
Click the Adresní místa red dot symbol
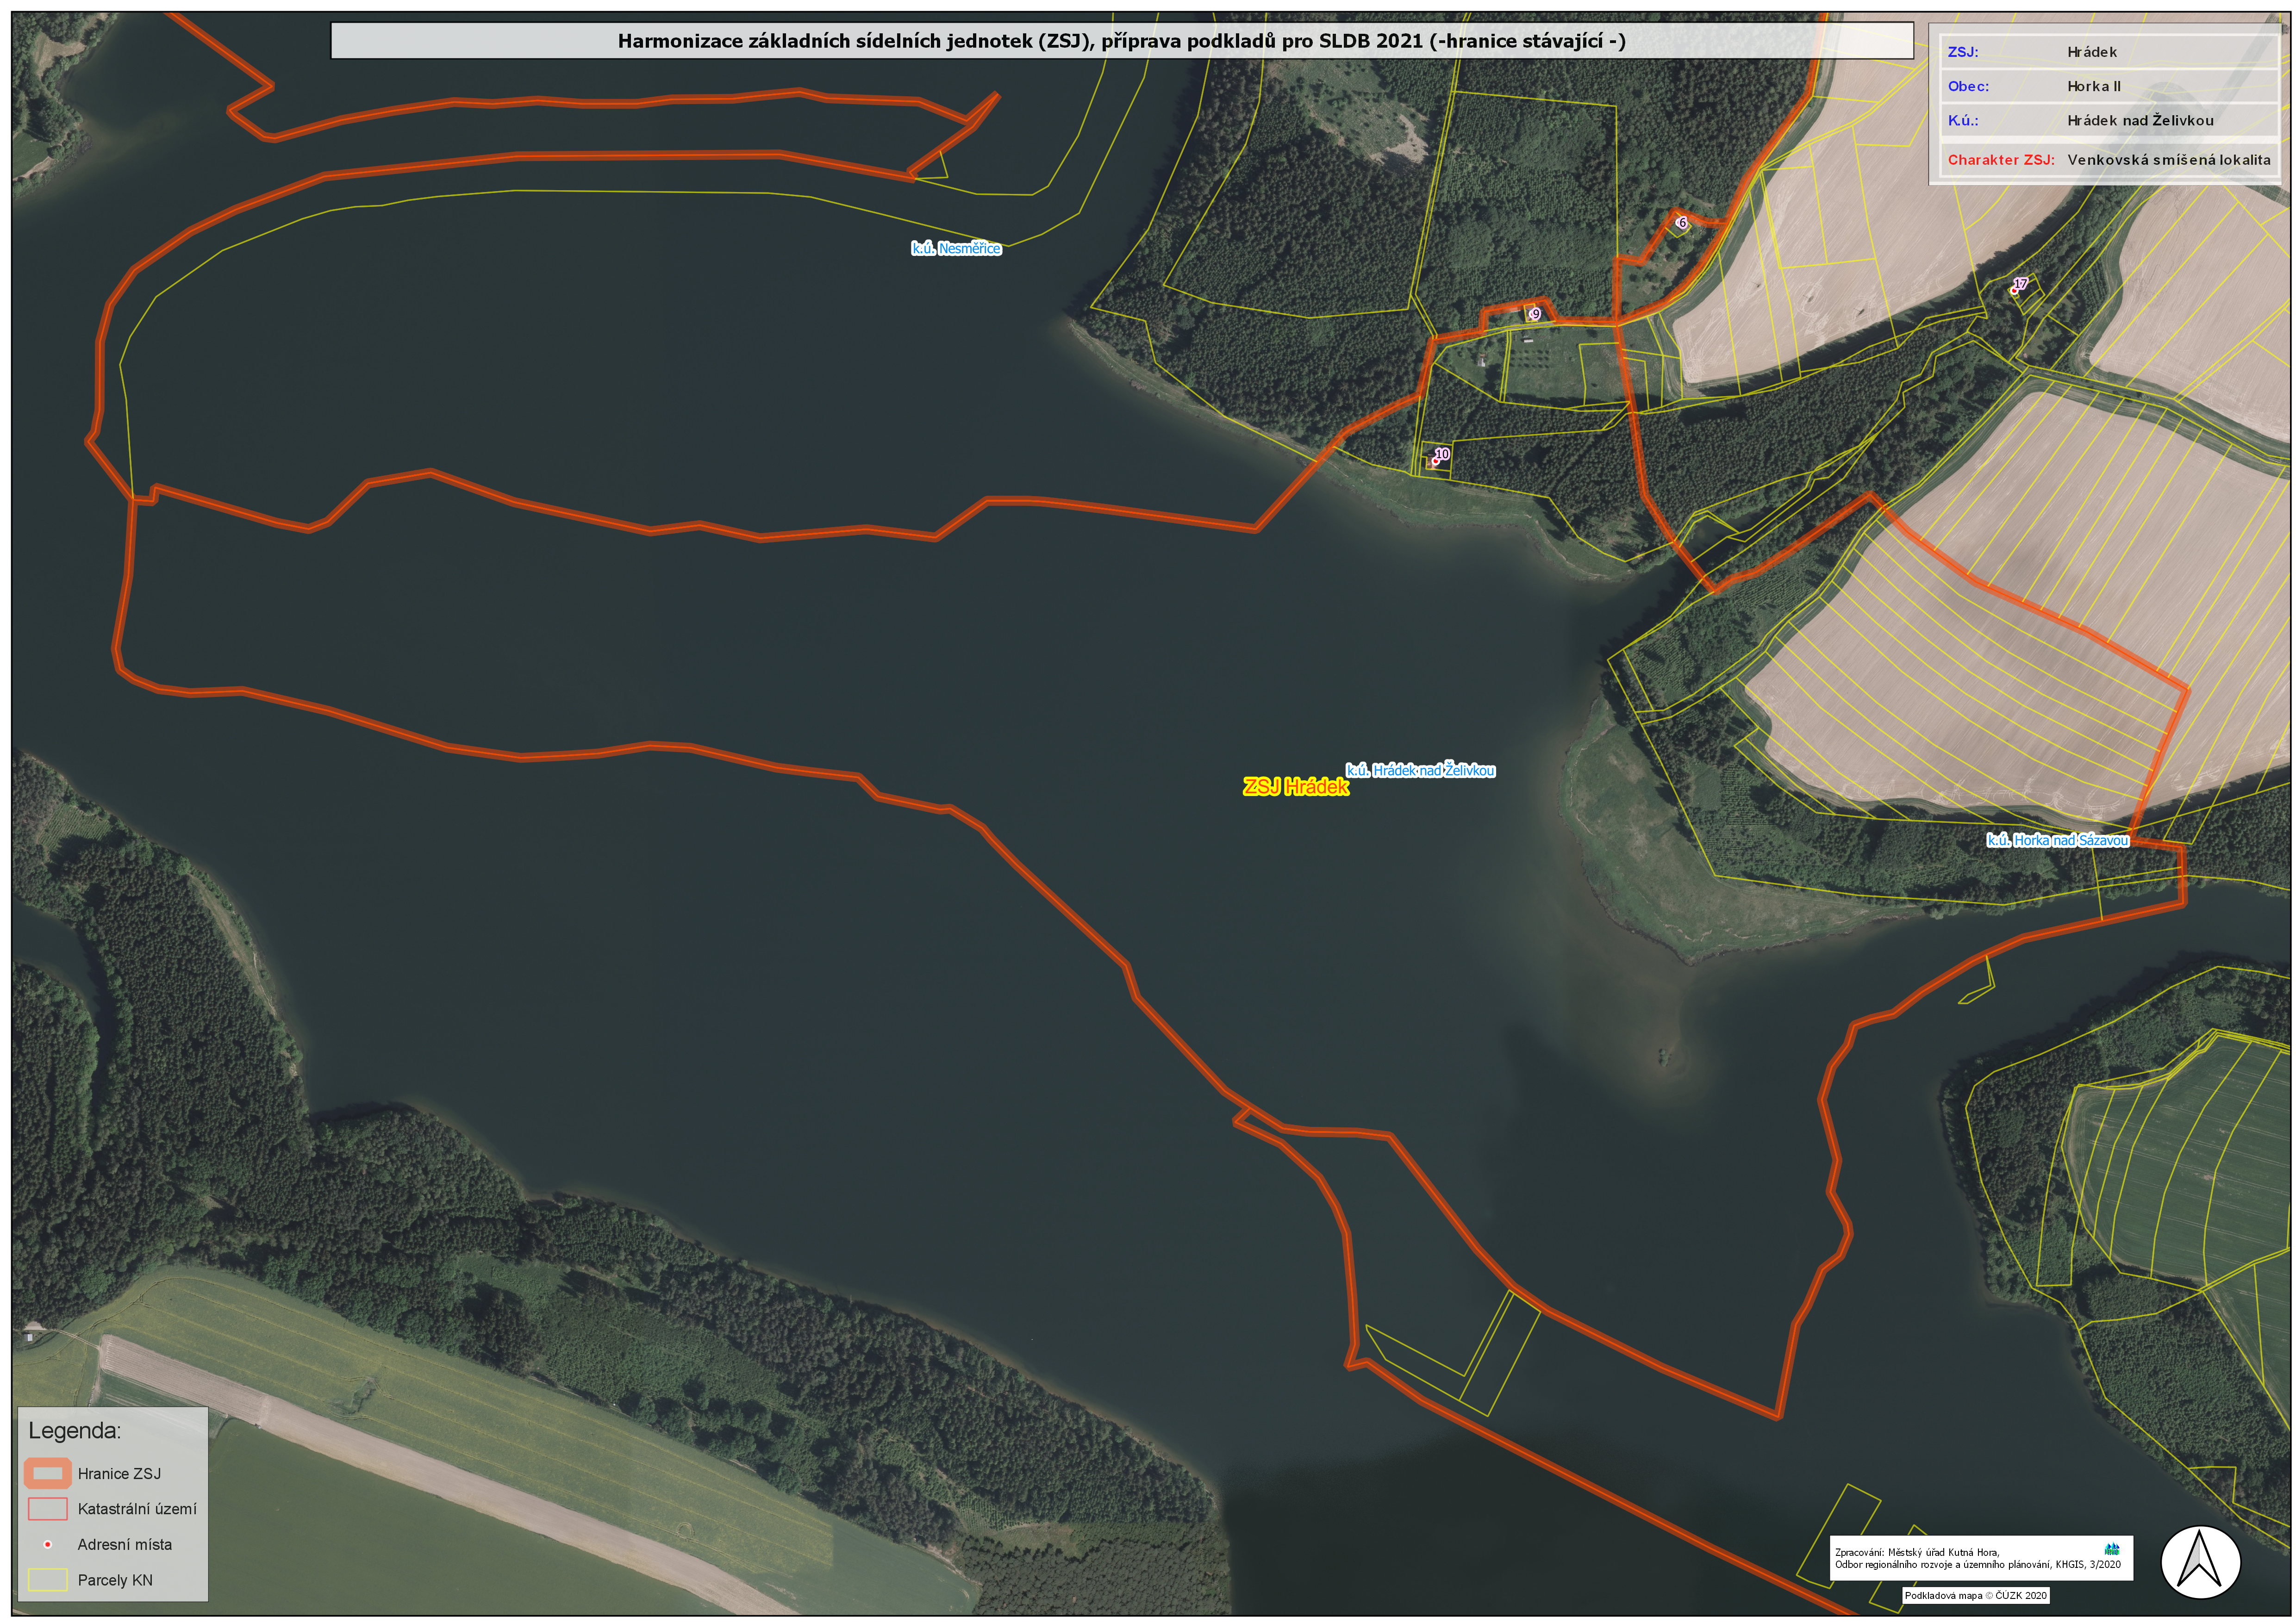[x=47, y=1544]
